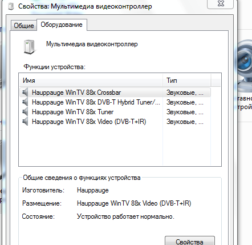Screen dimensions: 252x245
Task: Click status text Устройство работает нормально
Action: [x=125, y=216]
